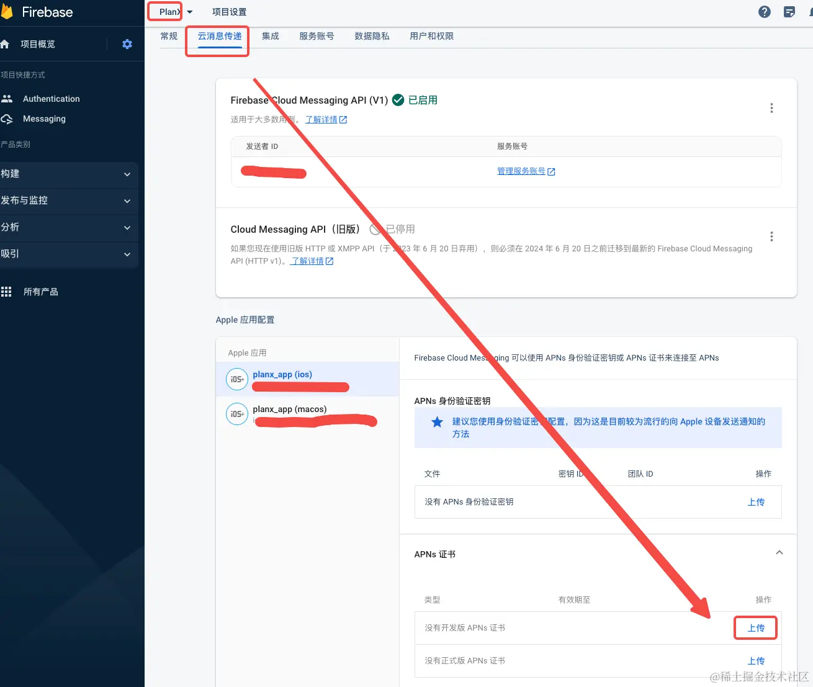The image size is (813, 687).
Task: Select planx_app (macos) app
Action: tap(307, 414)
